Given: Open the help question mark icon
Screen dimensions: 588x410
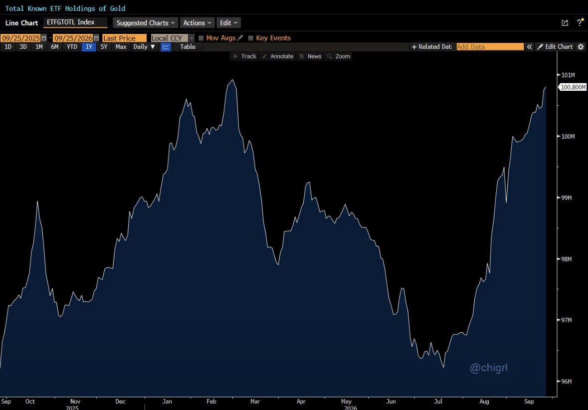Looking at the screenshot, I should click(580, 22).
